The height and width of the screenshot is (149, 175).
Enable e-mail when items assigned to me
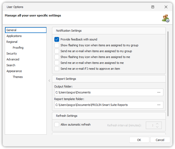pos(57,63)
